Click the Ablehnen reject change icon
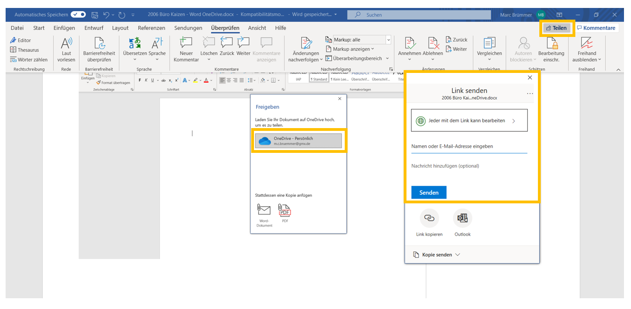This screenshot has height=309, width=631. [433, 43]
